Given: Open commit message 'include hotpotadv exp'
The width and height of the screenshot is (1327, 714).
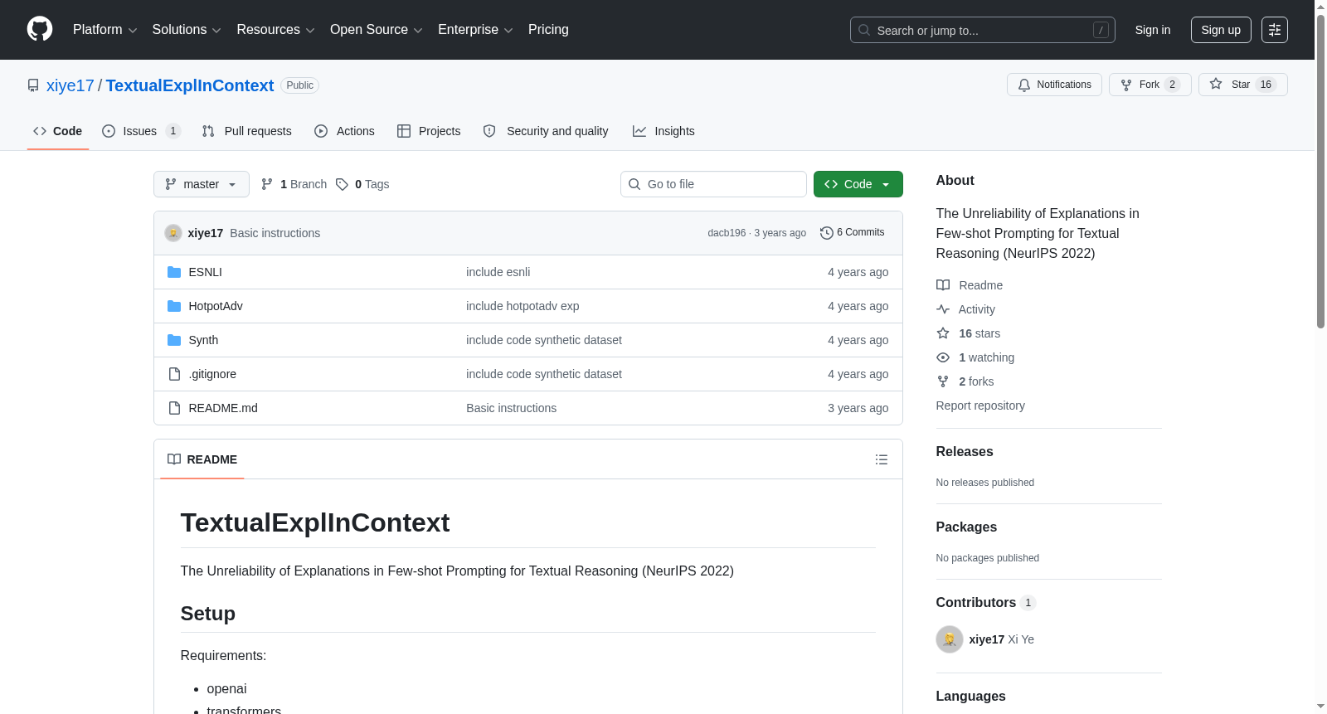Looking at the screenshot, I should pos(523,306).
